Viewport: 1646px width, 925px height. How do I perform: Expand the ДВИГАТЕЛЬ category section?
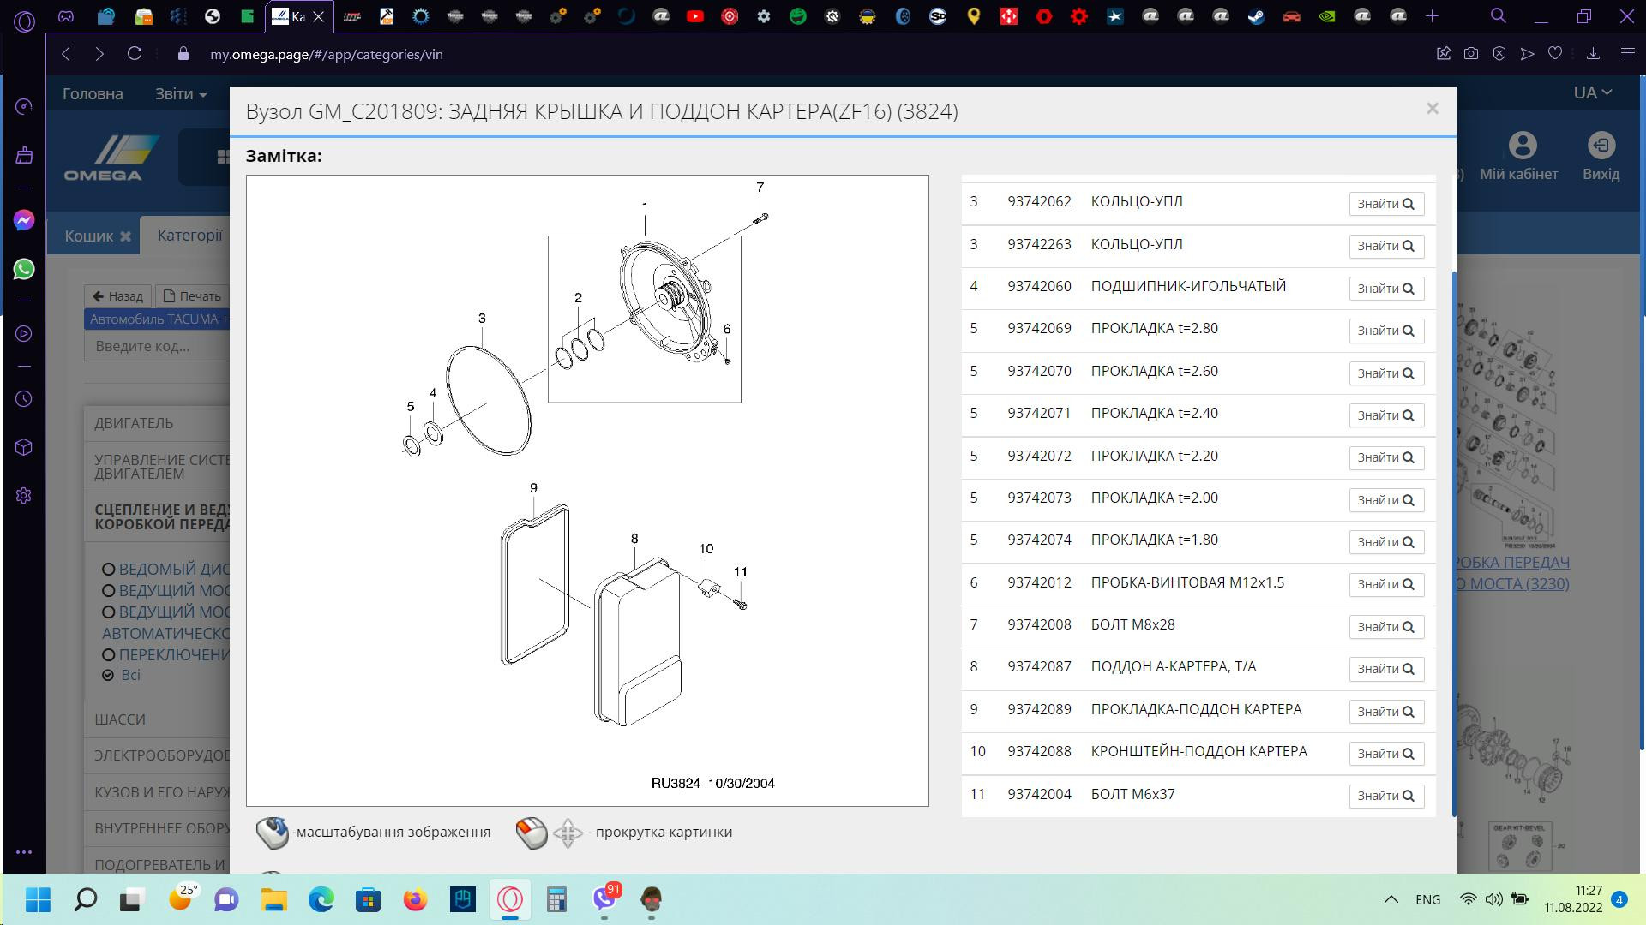(134, 423)
